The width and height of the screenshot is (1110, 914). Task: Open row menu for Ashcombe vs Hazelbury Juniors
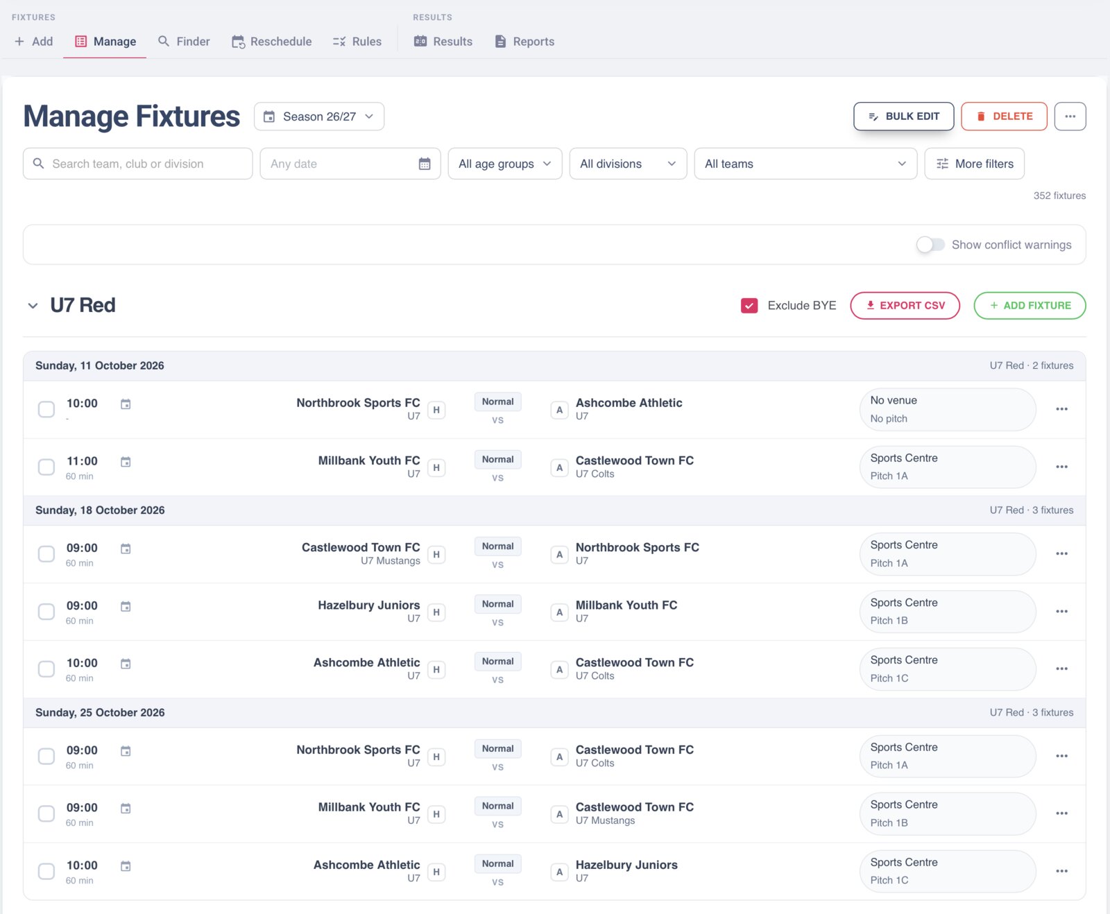1061,871
